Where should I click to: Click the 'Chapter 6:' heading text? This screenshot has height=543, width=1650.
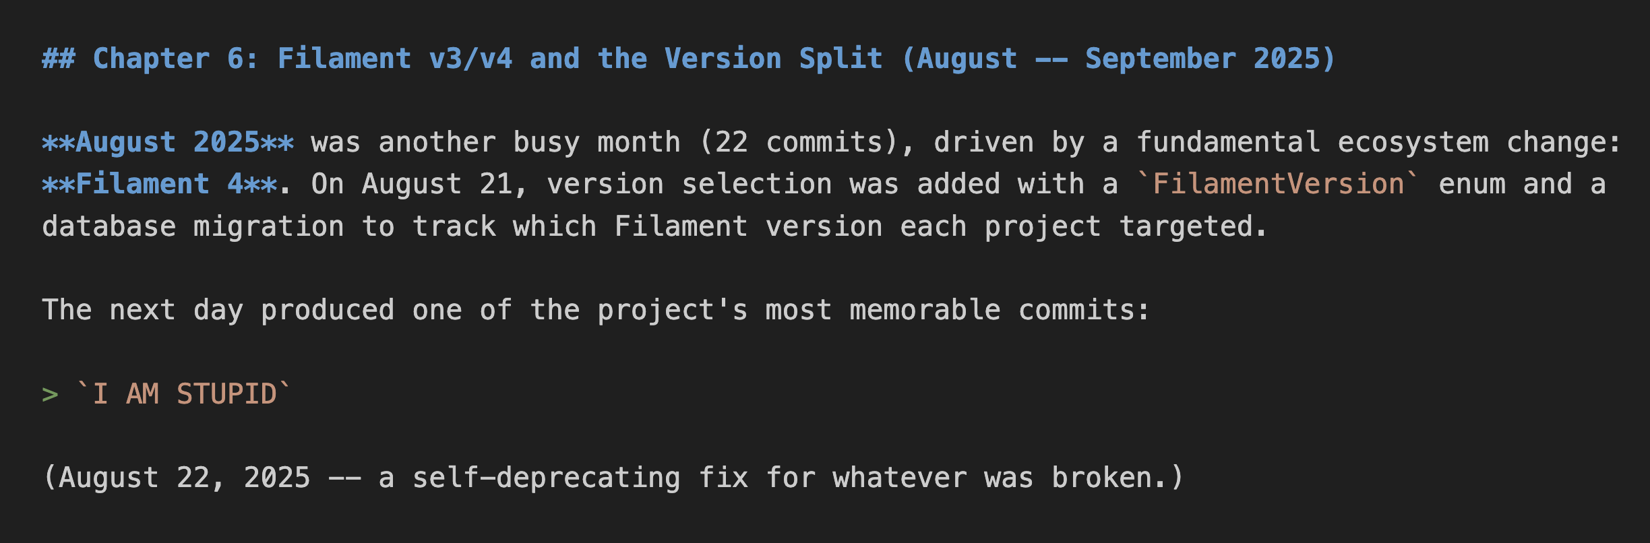click(175, 59)
